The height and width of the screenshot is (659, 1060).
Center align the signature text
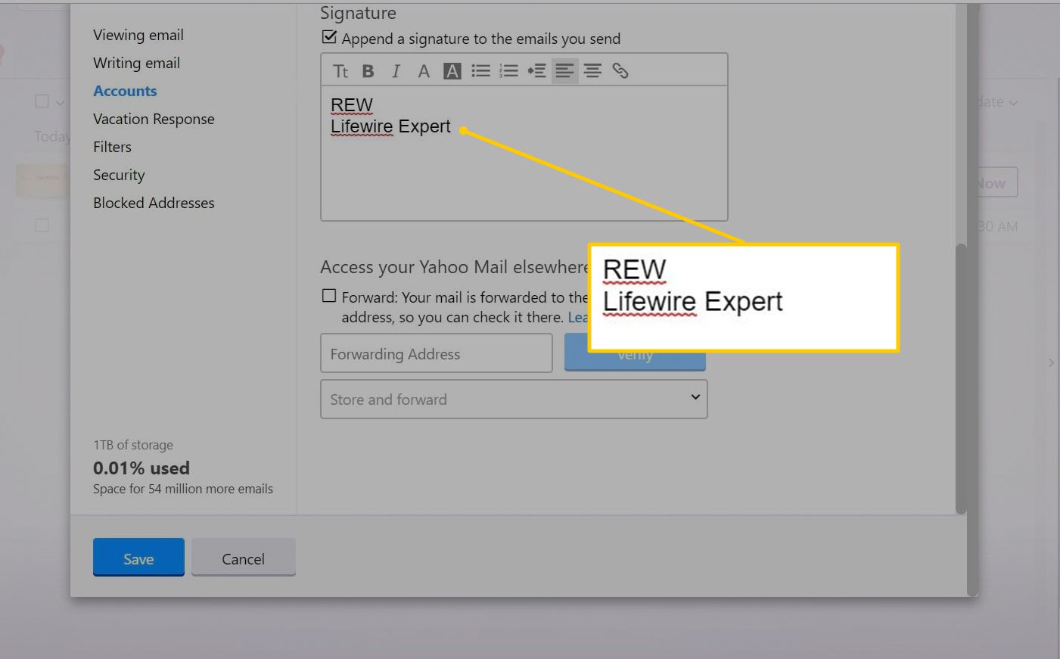592,71
